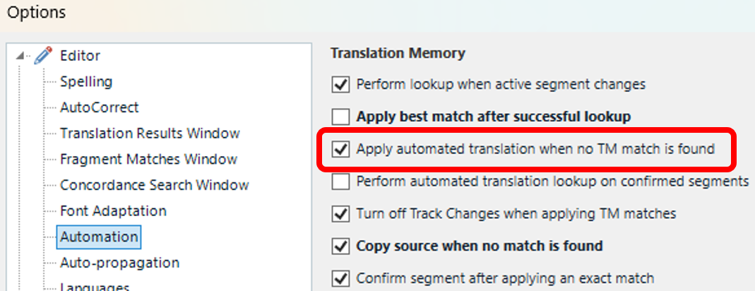Open Auto-propagation settings
Image resolution: width=755 pixels, height=291 pixels.
coord(119,263)
